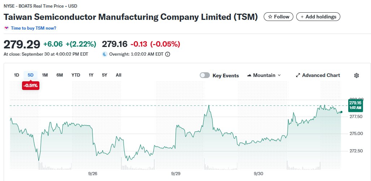This screenshot has height=181, width=371.
Task: Open chart settings gear icon
Action: point(357,76)
